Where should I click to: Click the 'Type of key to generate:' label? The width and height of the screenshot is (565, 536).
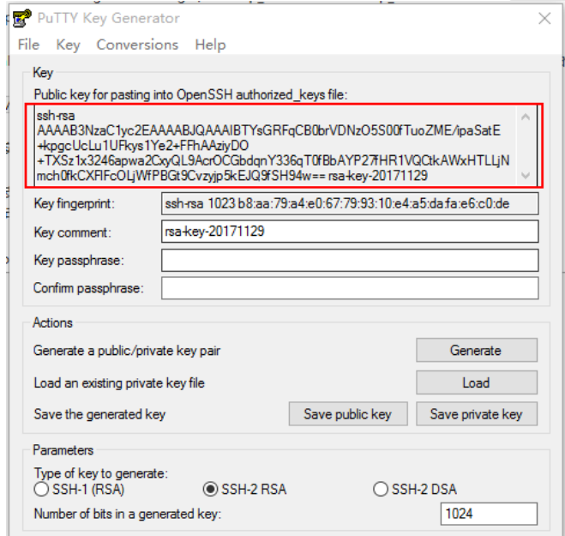coord(101,473)
